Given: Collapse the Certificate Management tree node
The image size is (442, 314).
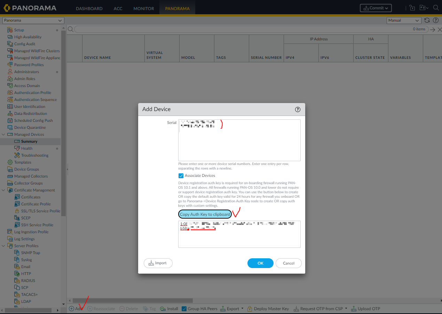Looking at the screenshot, I should [3, 190].
